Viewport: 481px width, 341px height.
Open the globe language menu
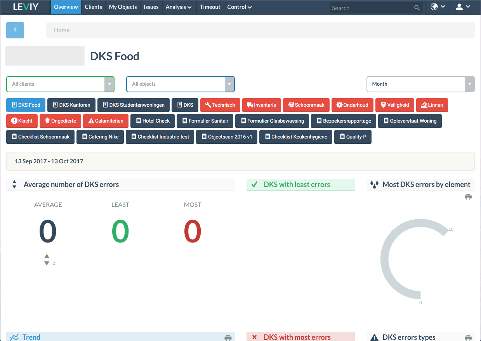438,7
